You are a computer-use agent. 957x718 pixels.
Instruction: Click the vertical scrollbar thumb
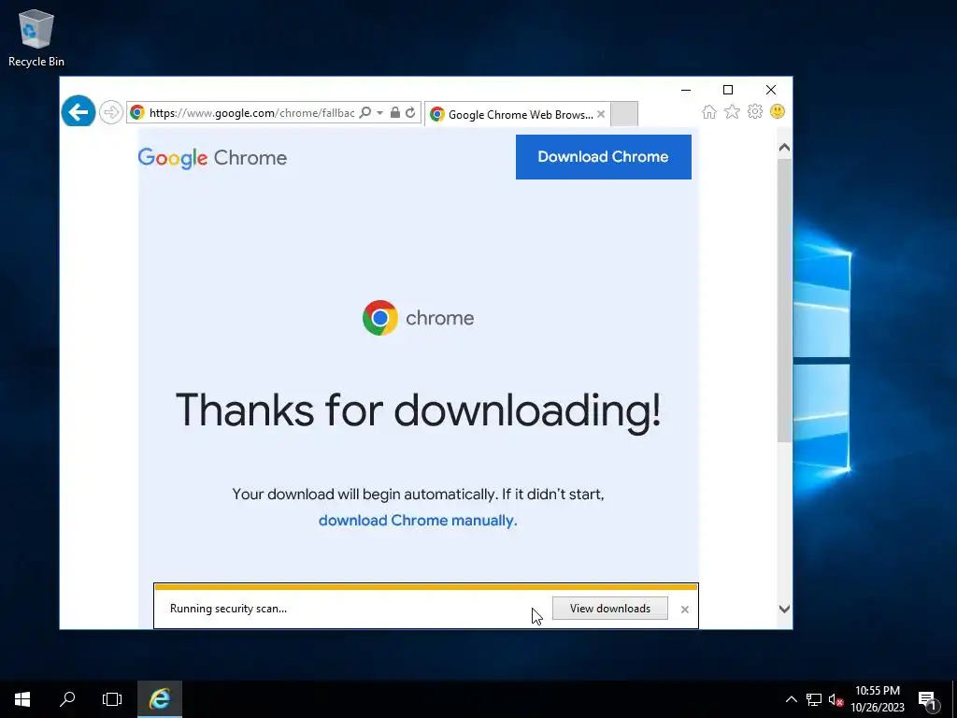coord(784,299)
